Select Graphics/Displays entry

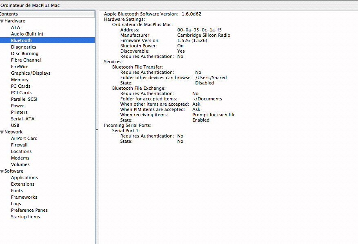31,73
